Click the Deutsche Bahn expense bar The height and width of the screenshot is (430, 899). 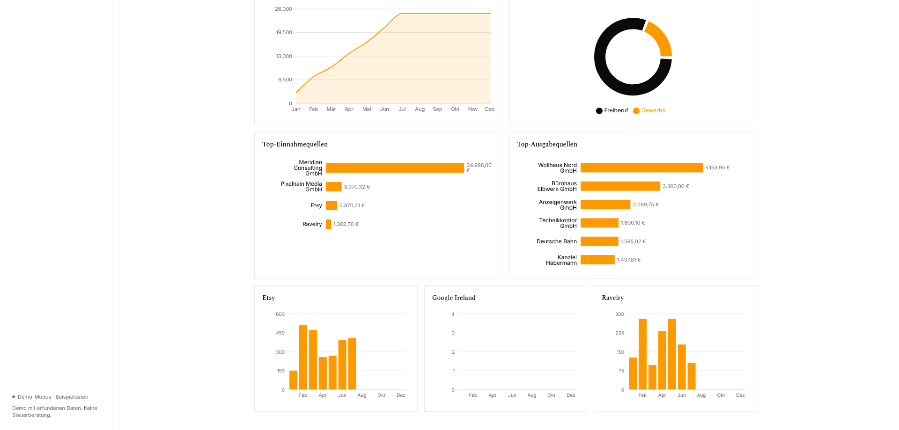pos(599,241)
